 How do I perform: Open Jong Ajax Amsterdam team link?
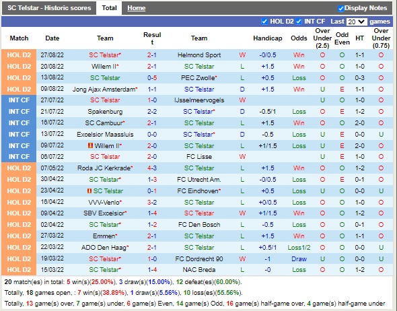tap(104, 89)
